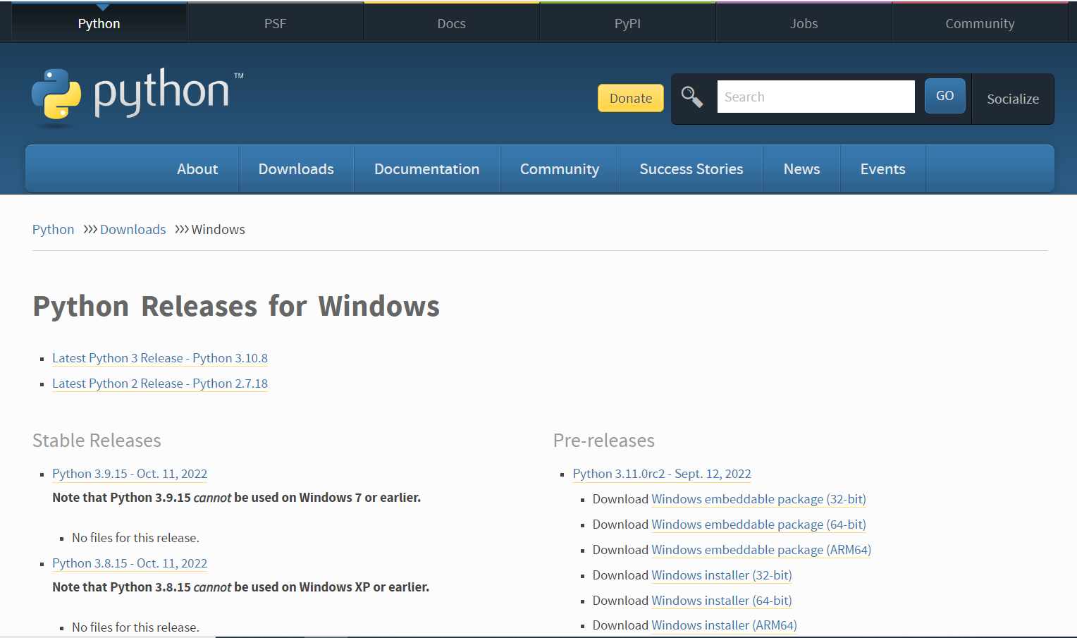Open the Jobs top tab

pos(804,23)
